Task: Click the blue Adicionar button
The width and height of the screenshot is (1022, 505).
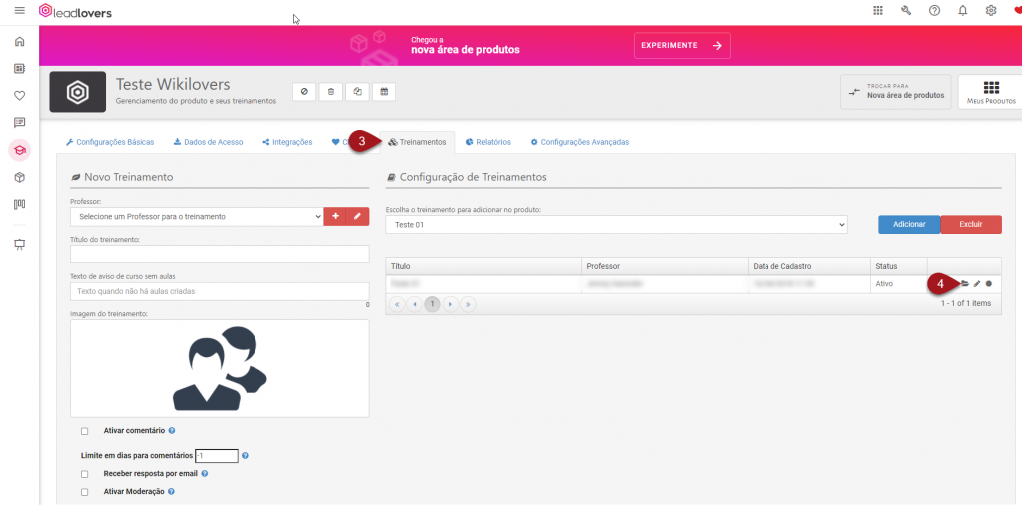Action: coord(908,225)
